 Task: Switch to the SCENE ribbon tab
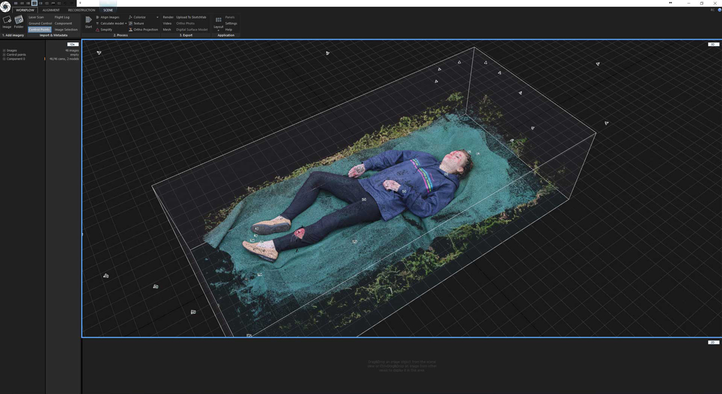point(108,10)
